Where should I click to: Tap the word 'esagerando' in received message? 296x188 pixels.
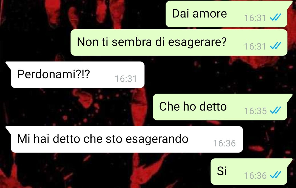click(157, 139)
